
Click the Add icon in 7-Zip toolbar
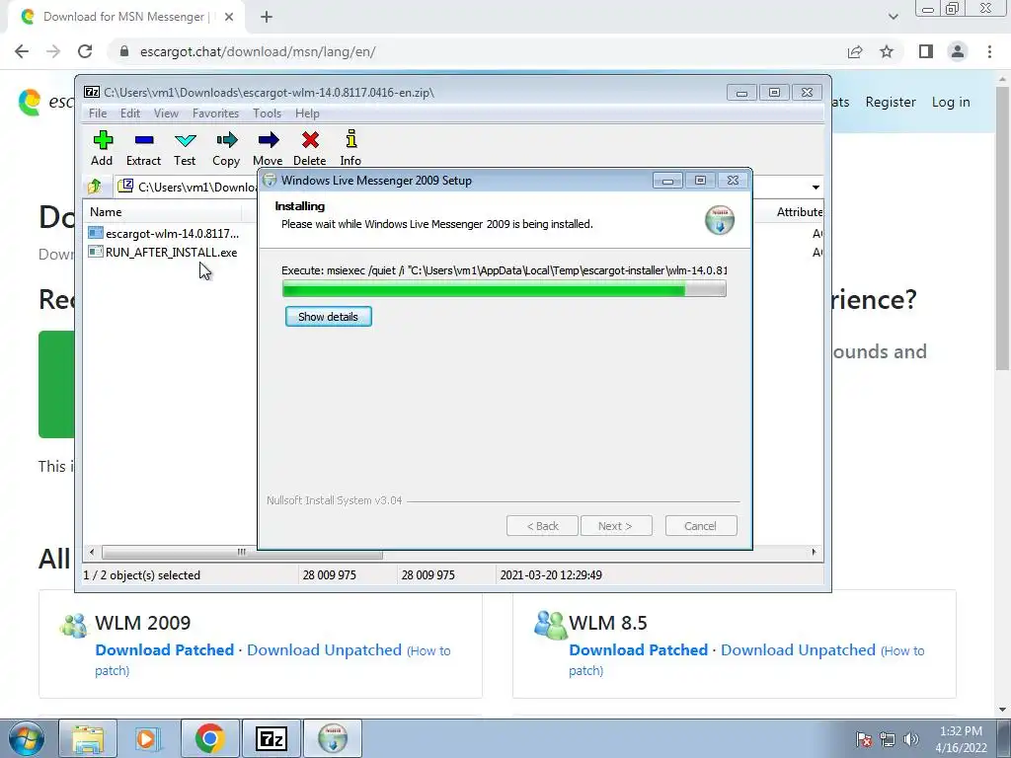[x=102, y=148]
